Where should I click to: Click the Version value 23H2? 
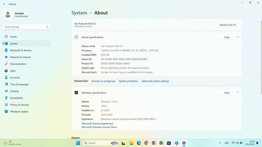103,106
